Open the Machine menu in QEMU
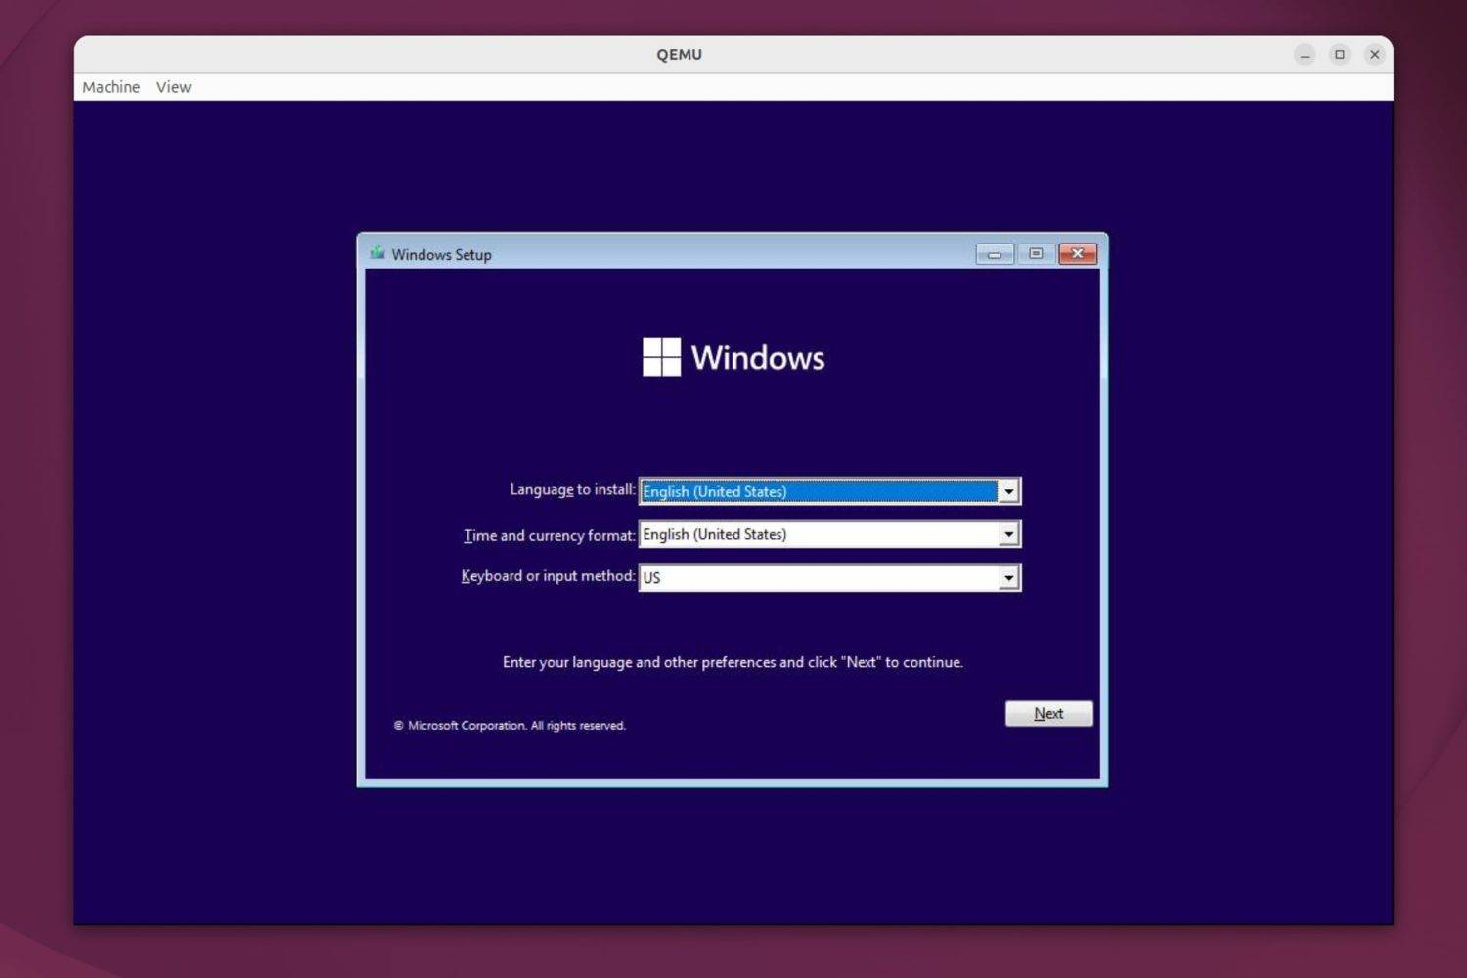The image size is (1467, 978). click(x=111, y=87)
